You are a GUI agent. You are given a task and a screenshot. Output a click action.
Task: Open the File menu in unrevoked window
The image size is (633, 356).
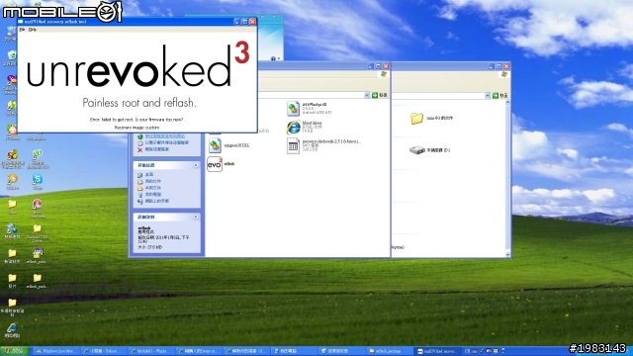[22, 30]
